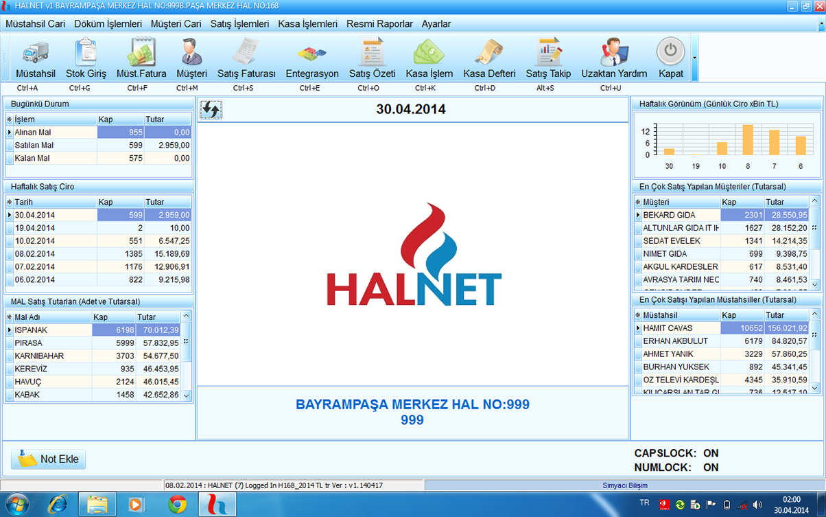This screenshot has height=517, width=826.
Task: Open the Müşteri person icon
Action: point(191,53)
